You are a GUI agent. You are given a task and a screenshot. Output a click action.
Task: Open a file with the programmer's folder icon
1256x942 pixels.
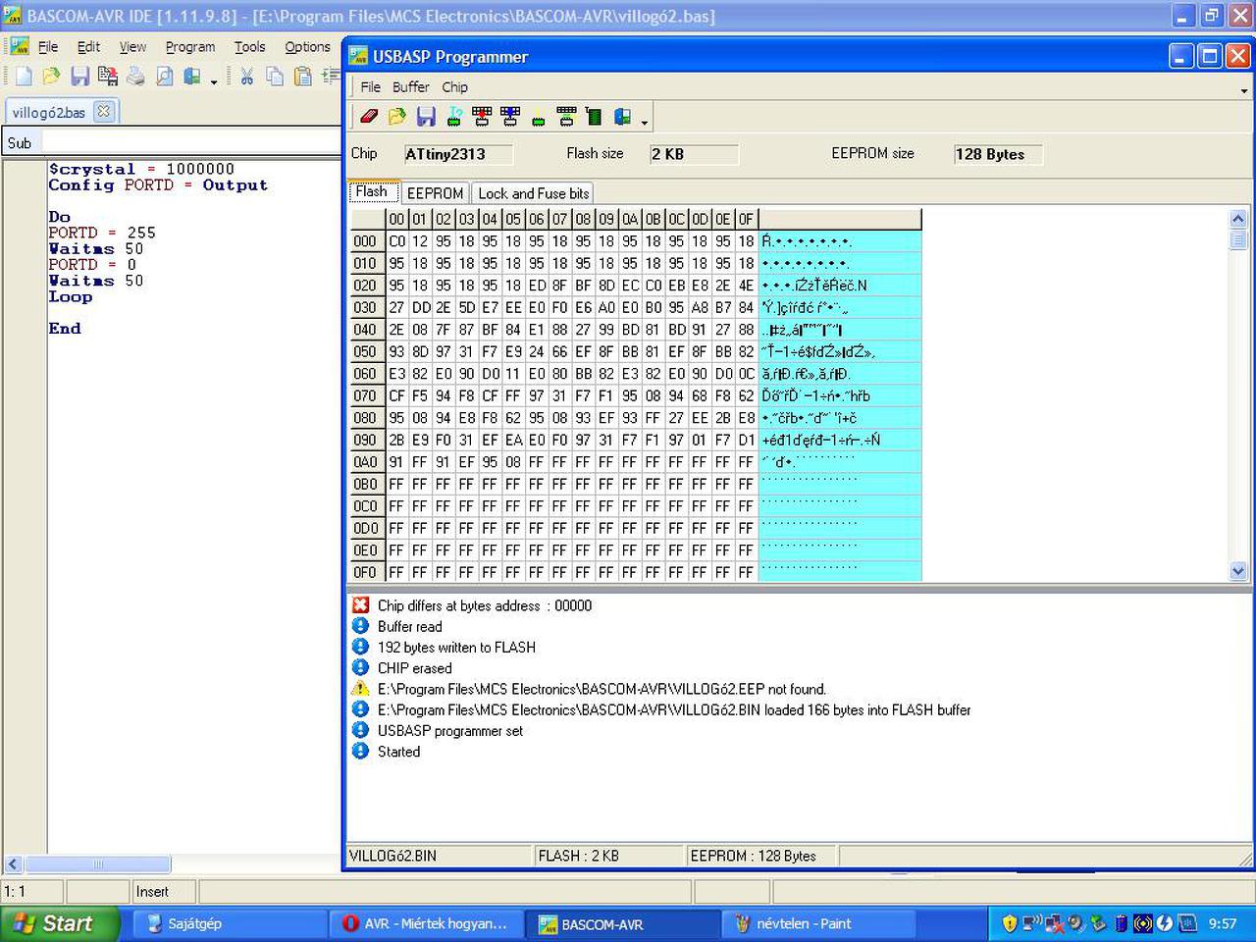(396, 117)
